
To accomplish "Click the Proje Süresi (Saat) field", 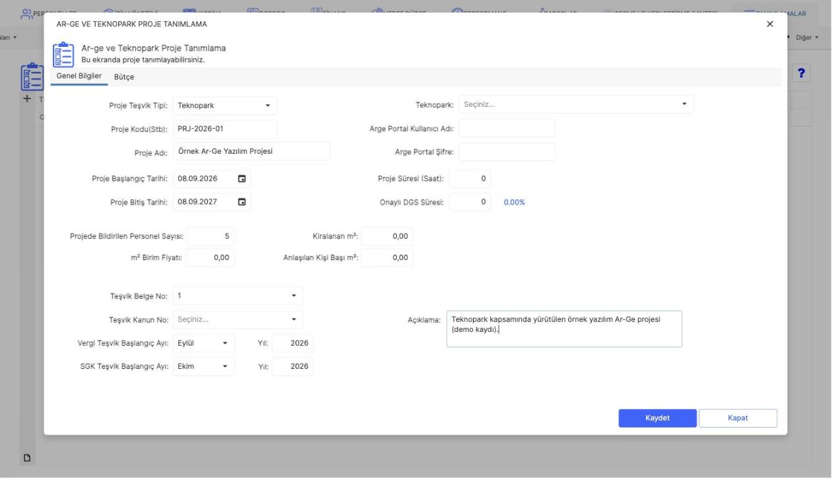I will tap(470, 178).
